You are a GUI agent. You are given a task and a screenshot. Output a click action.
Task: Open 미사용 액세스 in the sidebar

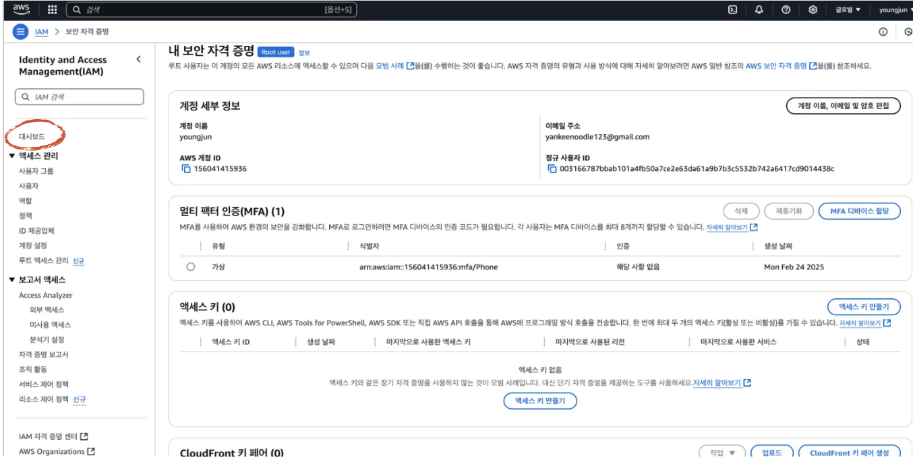(x=51, y=325)
